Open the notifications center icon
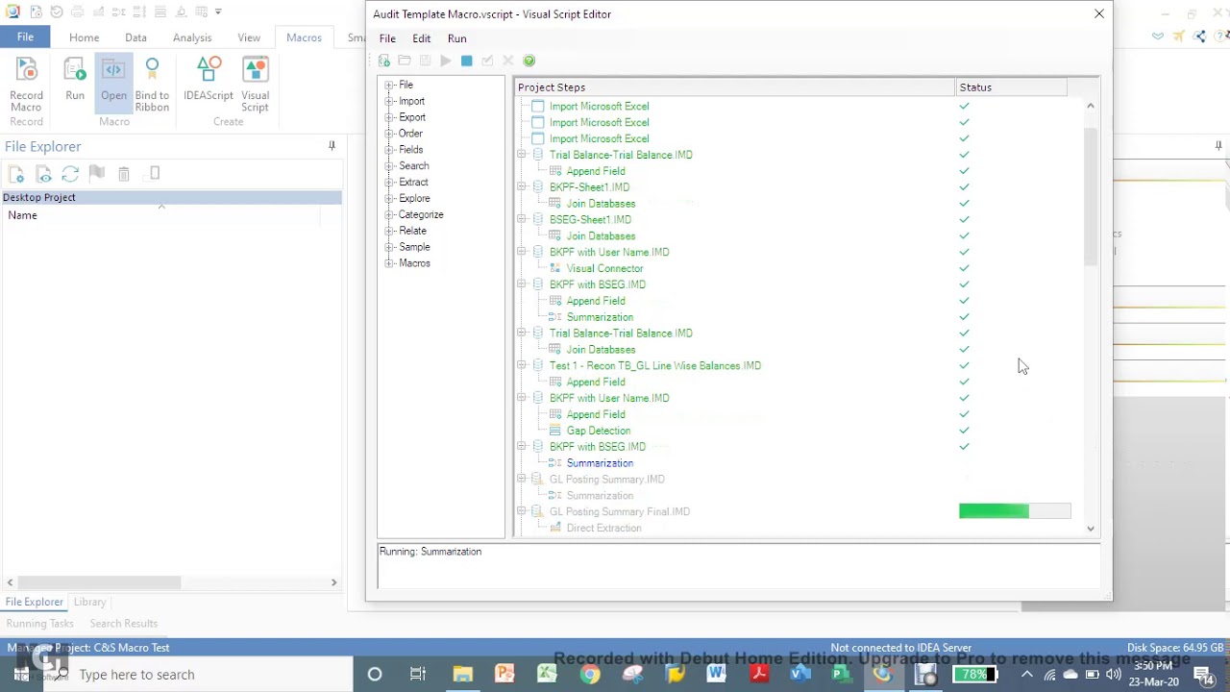This screenshot has width=1230, height=692. coord(1204,674)
